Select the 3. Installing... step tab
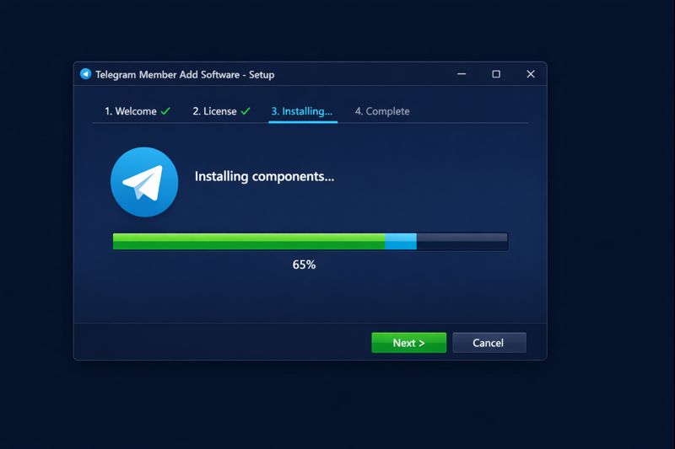Image resolution: width=675 pixels, height=449 pixels. click(302, 112)
